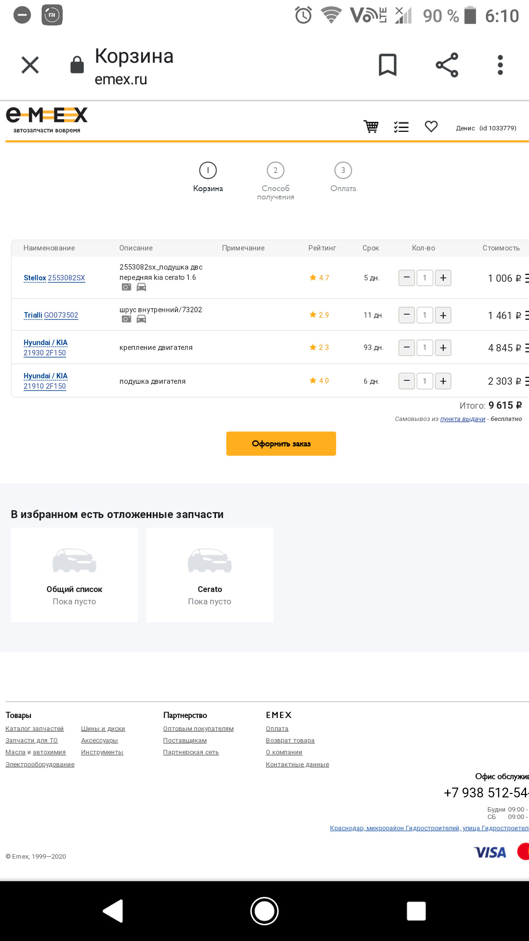
Task: View car applicability icon for Stellox part
Action: click(x=141, y=287)
